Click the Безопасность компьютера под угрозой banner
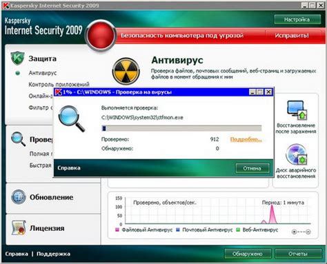Image resolution: width=327 pixels, height=264 pixels. pos(182,36)
